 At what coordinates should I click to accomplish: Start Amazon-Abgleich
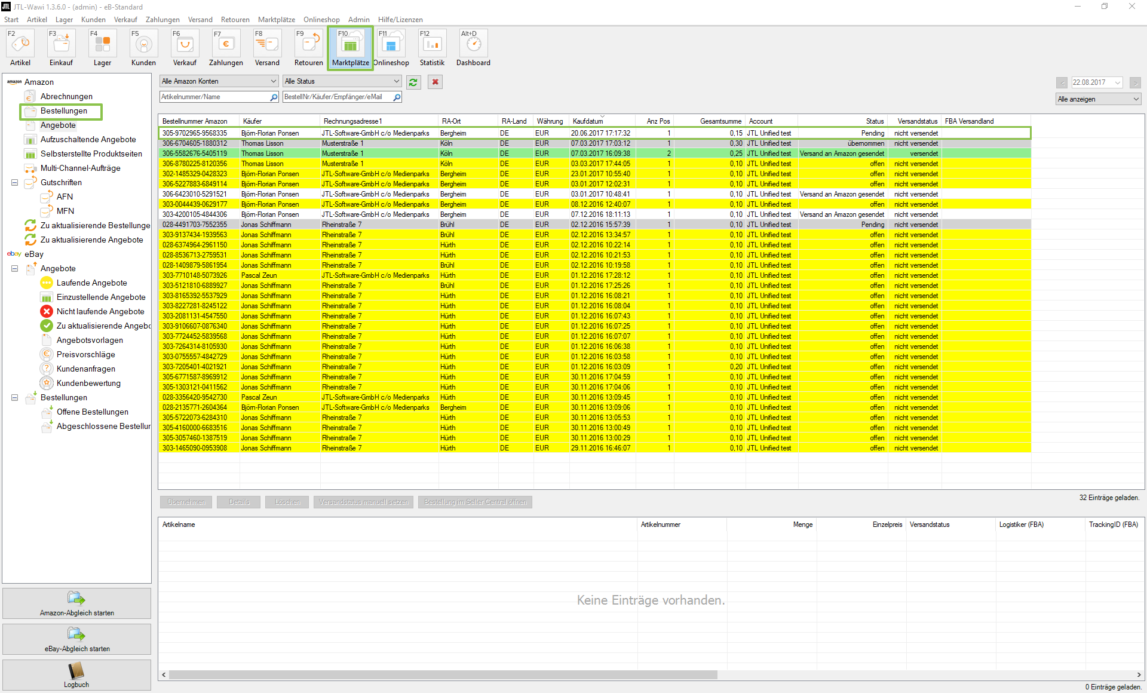click(x=77, y=603)
